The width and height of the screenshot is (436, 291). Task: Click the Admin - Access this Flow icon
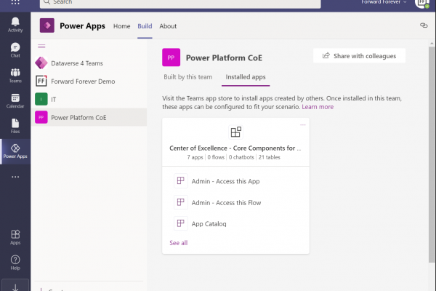pyautogui.click(x=181, y=202)
